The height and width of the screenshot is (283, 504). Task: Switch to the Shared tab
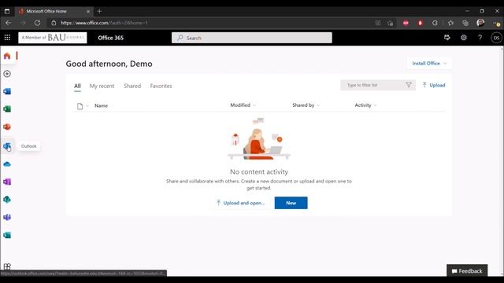pyautogui.click(x=132, y=86)
